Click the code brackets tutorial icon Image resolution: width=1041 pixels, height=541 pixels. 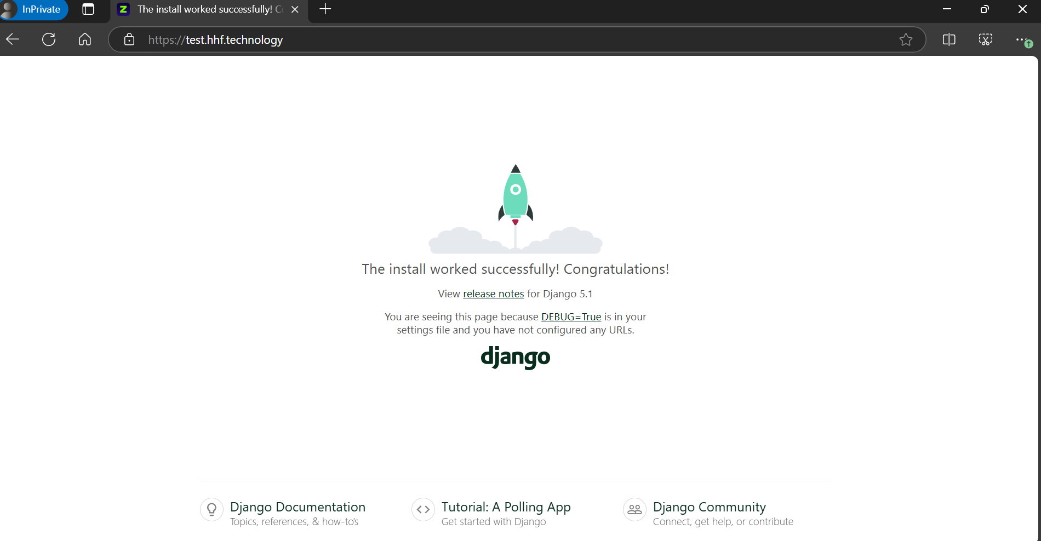pyautogui.click(x=423, y=510)
